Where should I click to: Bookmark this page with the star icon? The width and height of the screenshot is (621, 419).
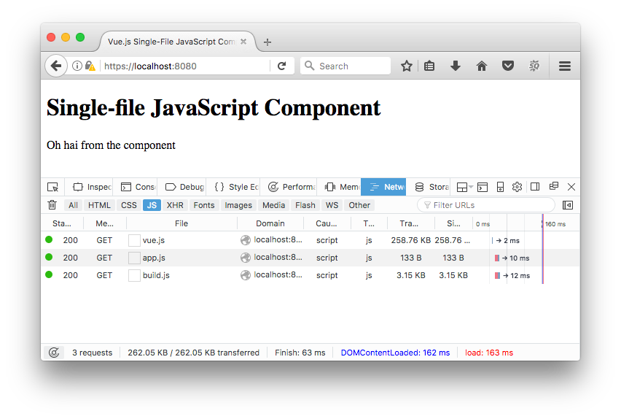click(x=406, y=66)
